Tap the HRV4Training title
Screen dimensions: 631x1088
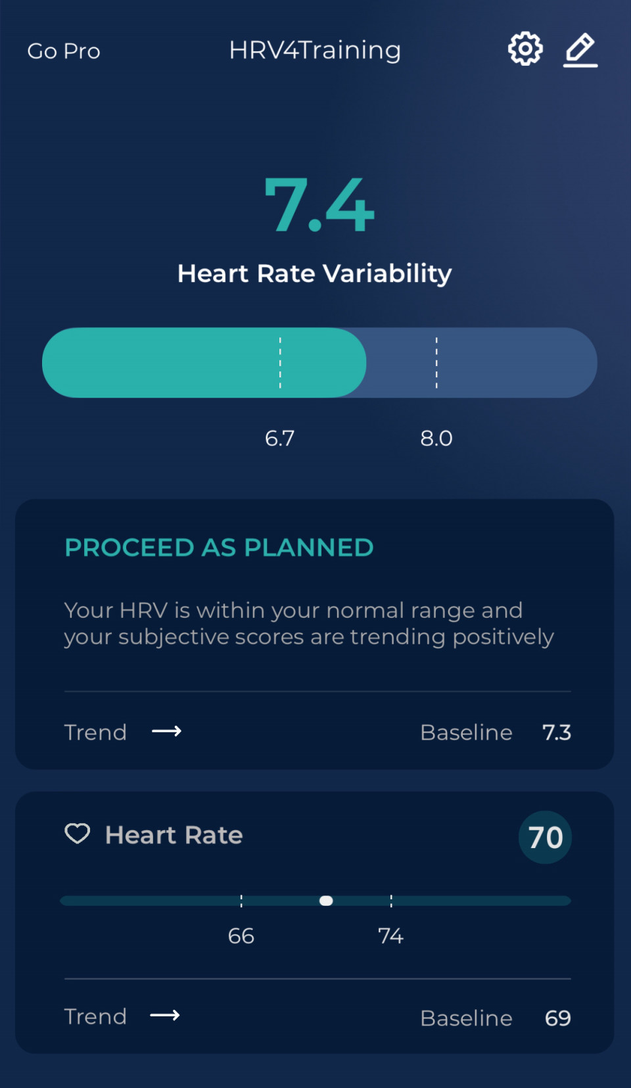[315, 50]
